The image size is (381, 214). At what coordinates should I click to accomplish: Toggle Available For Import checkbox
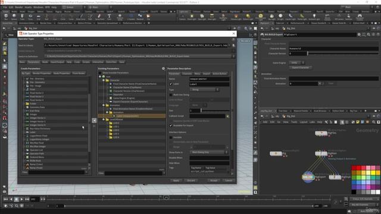tap(171, 125)
